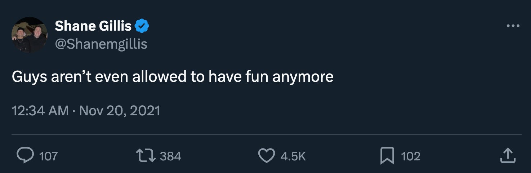
Task: Click the 384 reposts count
Action: point(170,156)
